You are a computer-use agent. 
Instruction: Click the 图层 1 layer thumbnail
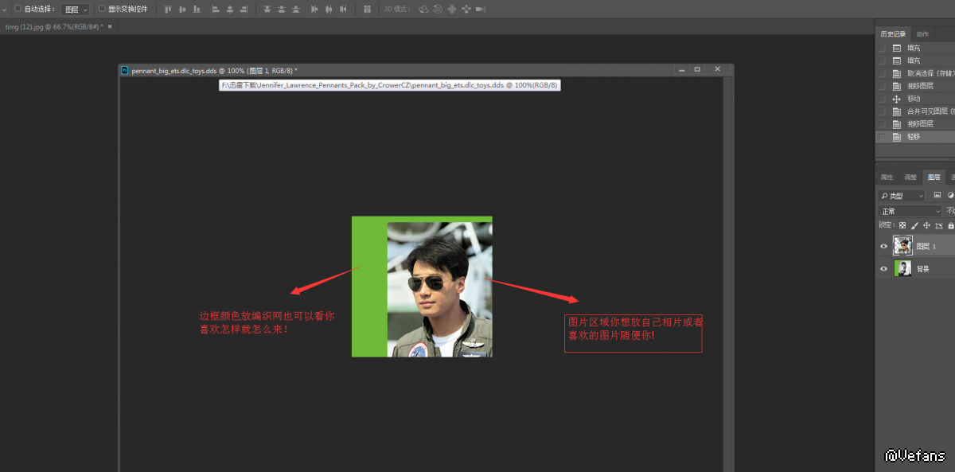click(x=903, y=246)
